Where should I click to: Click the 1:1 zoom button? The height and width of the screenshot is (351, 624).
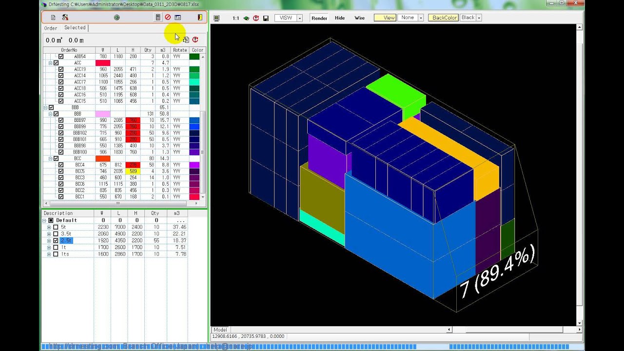click(236, 18)
